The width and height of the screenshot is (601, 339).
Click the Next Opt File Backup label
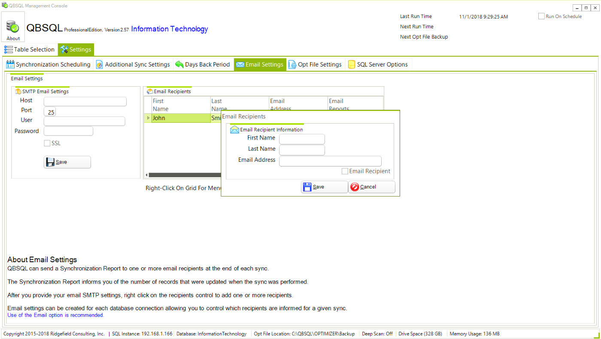[x=424, y=37]
